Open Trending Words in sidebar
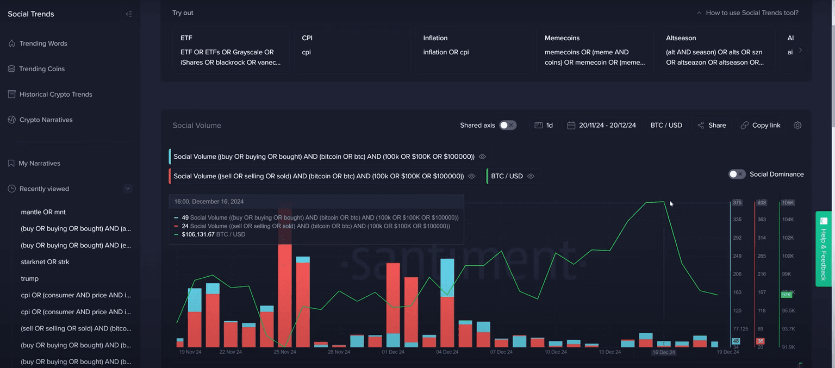This screenshot has width=835, height=368. tap(43, 43)
